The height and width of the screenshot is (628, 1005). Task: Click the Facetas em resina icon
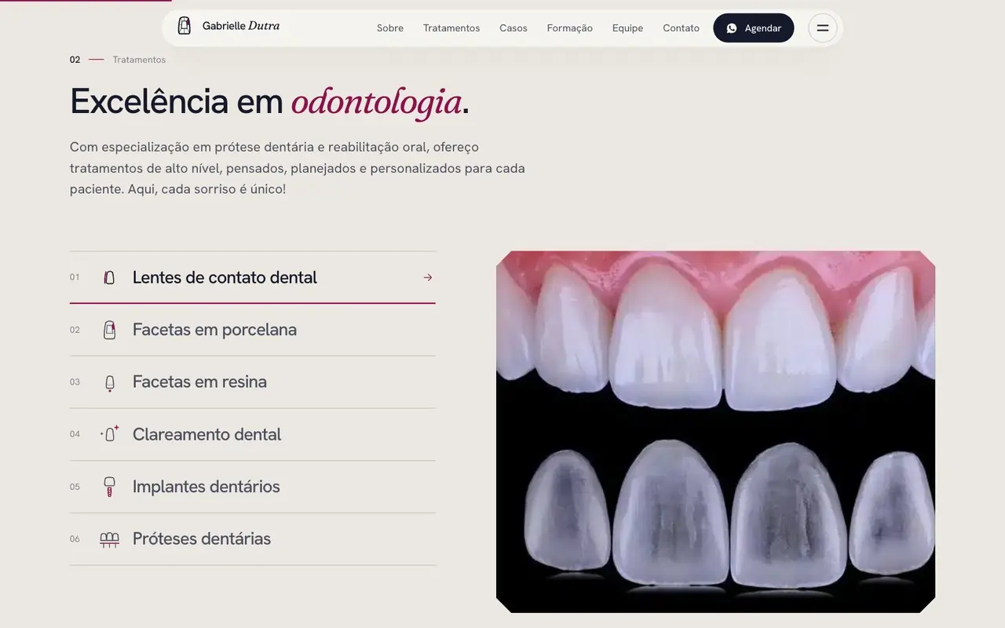coord(109,382)
